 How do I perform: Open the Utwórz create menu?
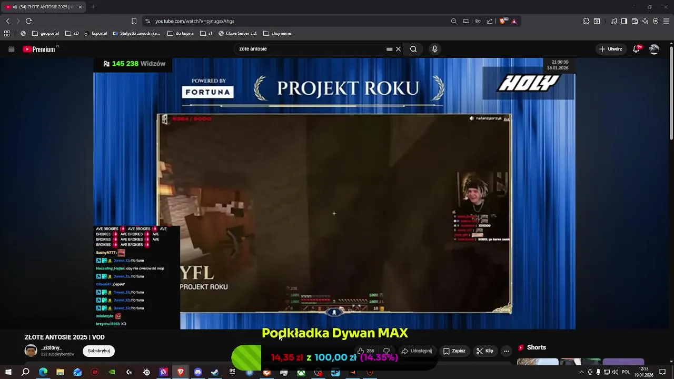(x=611, y=49)
